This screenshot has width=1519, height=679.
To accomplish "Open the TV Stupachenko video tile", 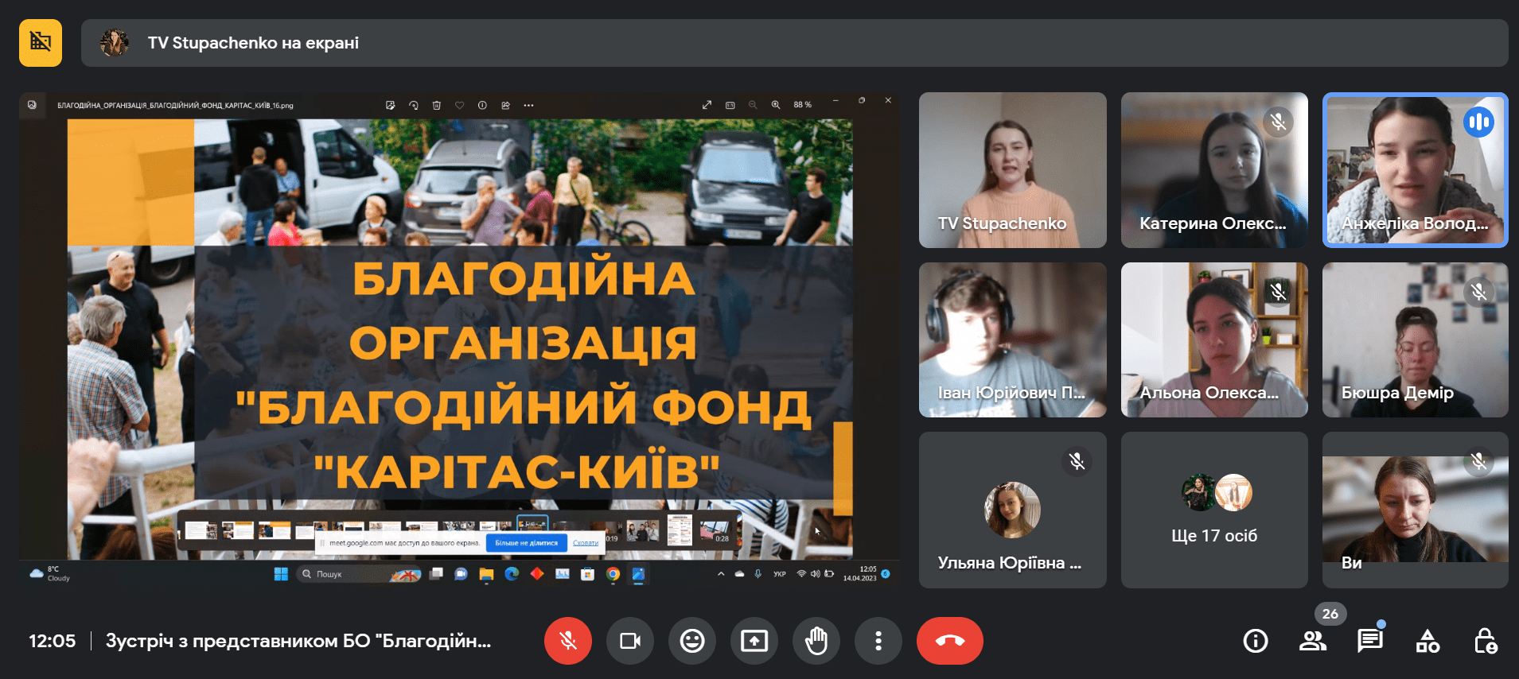I will click(x=1012, y=170).
